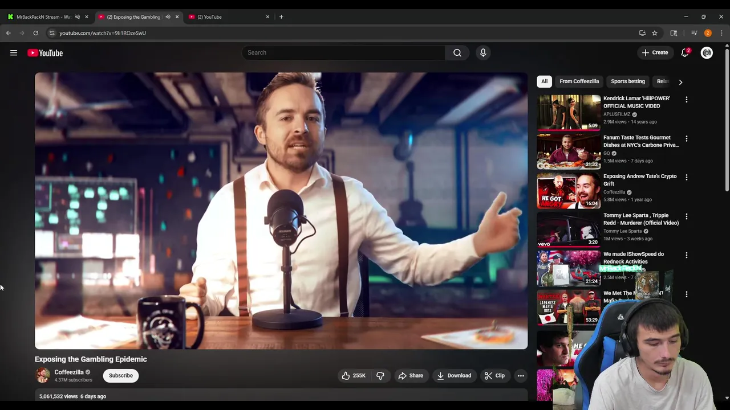Start voice search with microphone icon
The width and height of the screenshot is (730, 410).
pos(483,52)
